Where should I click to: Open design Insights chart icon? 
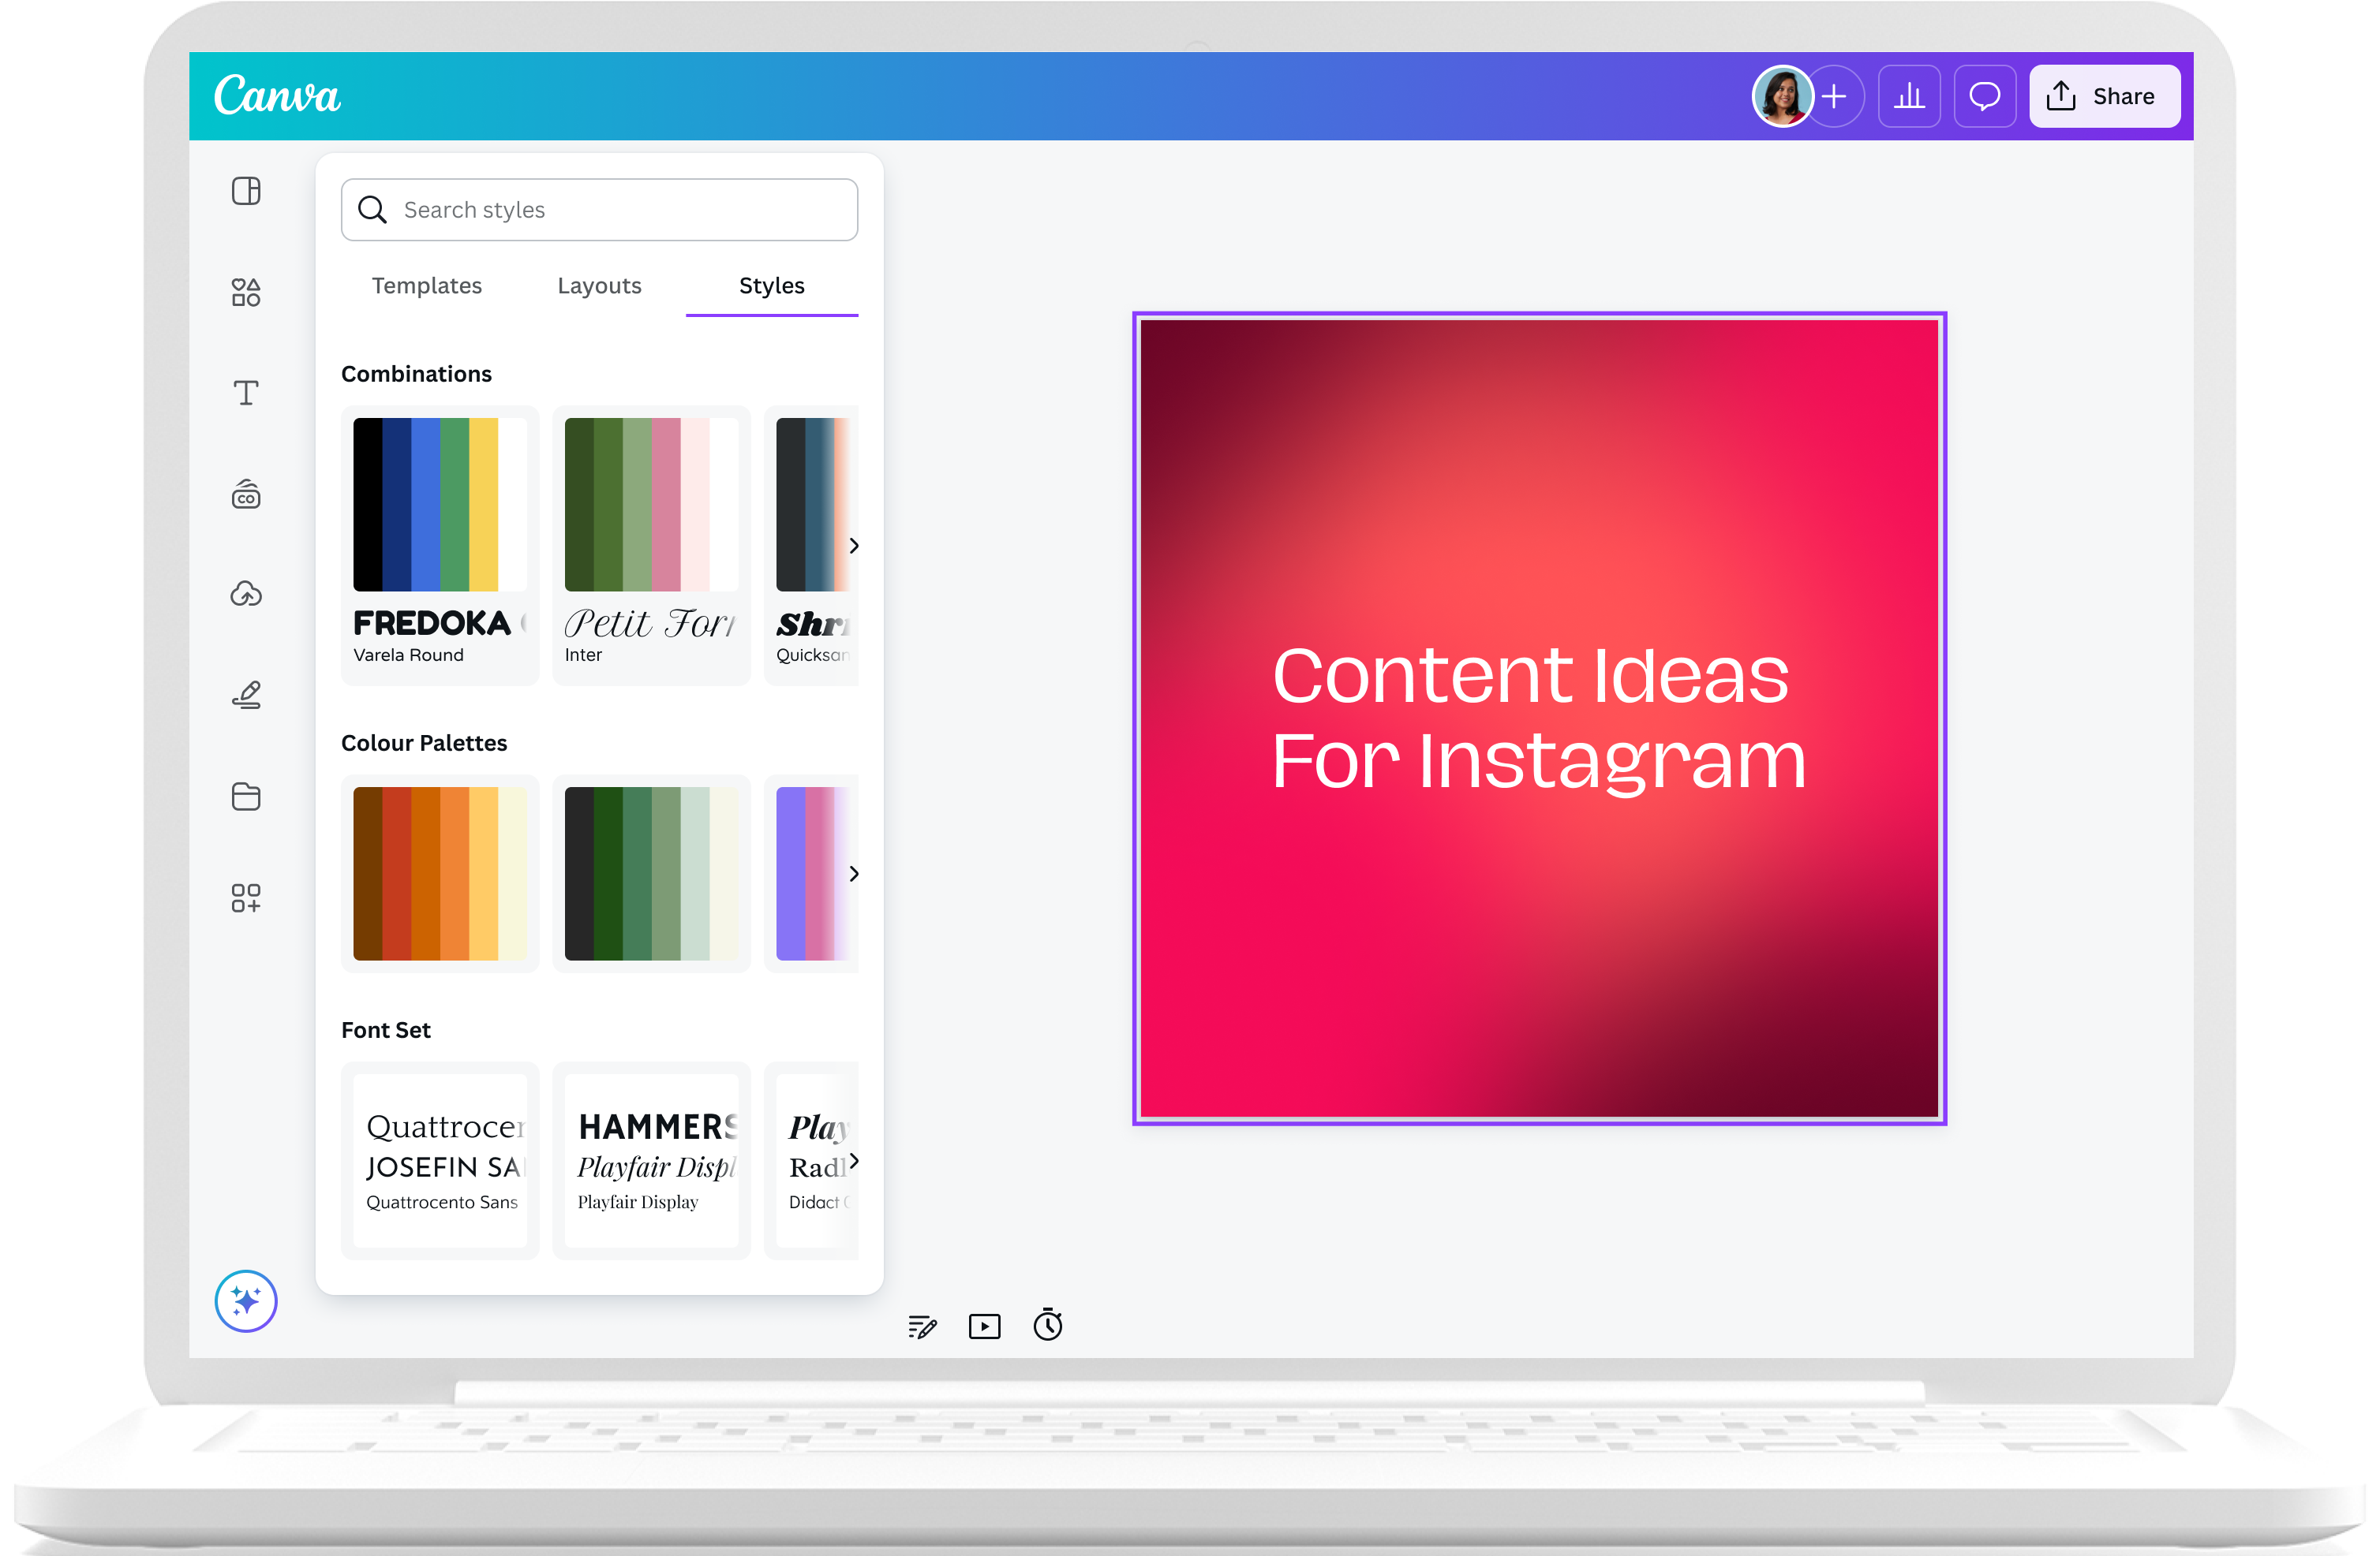tap(1910, 96)
